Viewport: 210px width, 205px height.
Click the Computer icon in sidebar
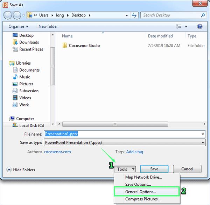point(12,119)
